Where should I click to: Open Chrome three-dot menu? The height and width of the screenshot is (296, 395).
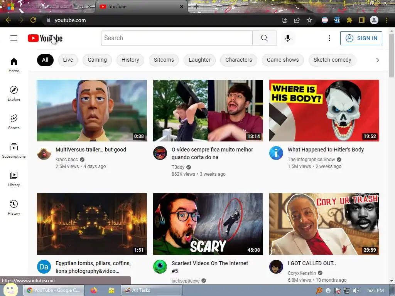tap(387, 20)
